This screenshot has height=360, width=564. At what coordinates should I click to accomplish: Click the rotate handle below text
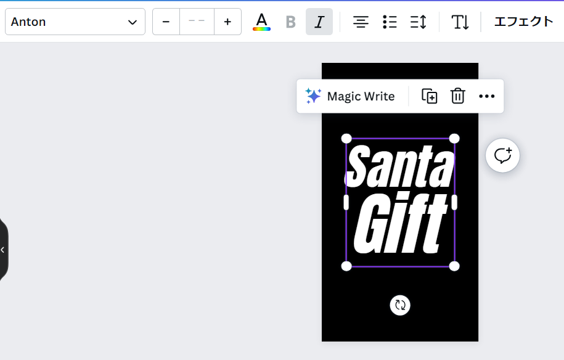tap(400, 305)
